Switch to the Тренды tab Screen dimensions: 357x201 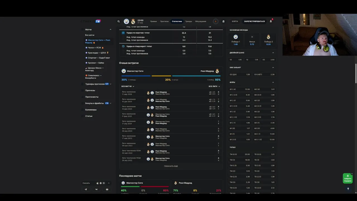click(x=189, y=21)
